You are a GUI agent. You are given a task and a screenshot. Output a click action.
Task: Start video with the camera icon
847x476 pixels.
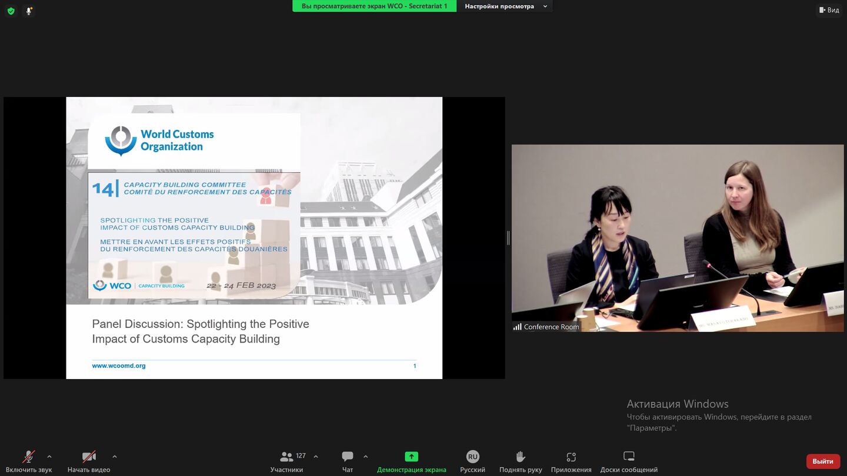click(x=89, y=457)
